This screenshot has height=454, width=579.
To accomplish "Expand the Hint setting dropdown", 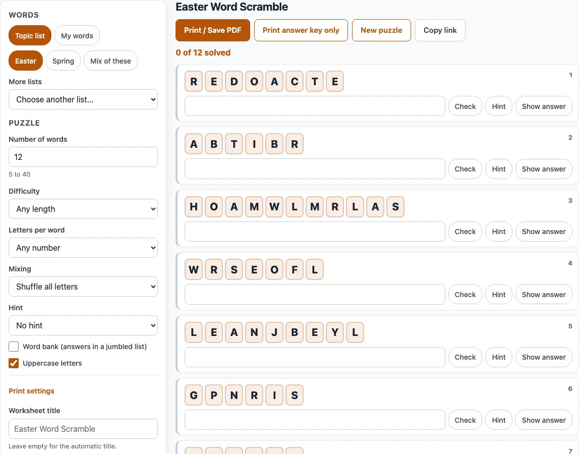I will tap(83, 325).
